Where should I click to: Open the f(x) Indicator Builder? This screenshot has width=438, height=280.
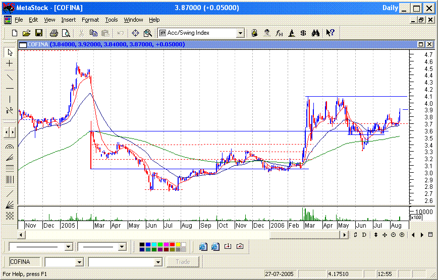(x=279, y=33)
